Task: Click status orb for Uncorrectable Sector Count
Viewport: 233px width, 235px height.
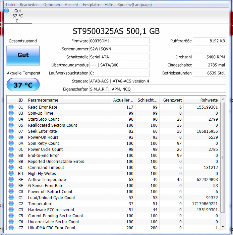Action: (11, 222)
